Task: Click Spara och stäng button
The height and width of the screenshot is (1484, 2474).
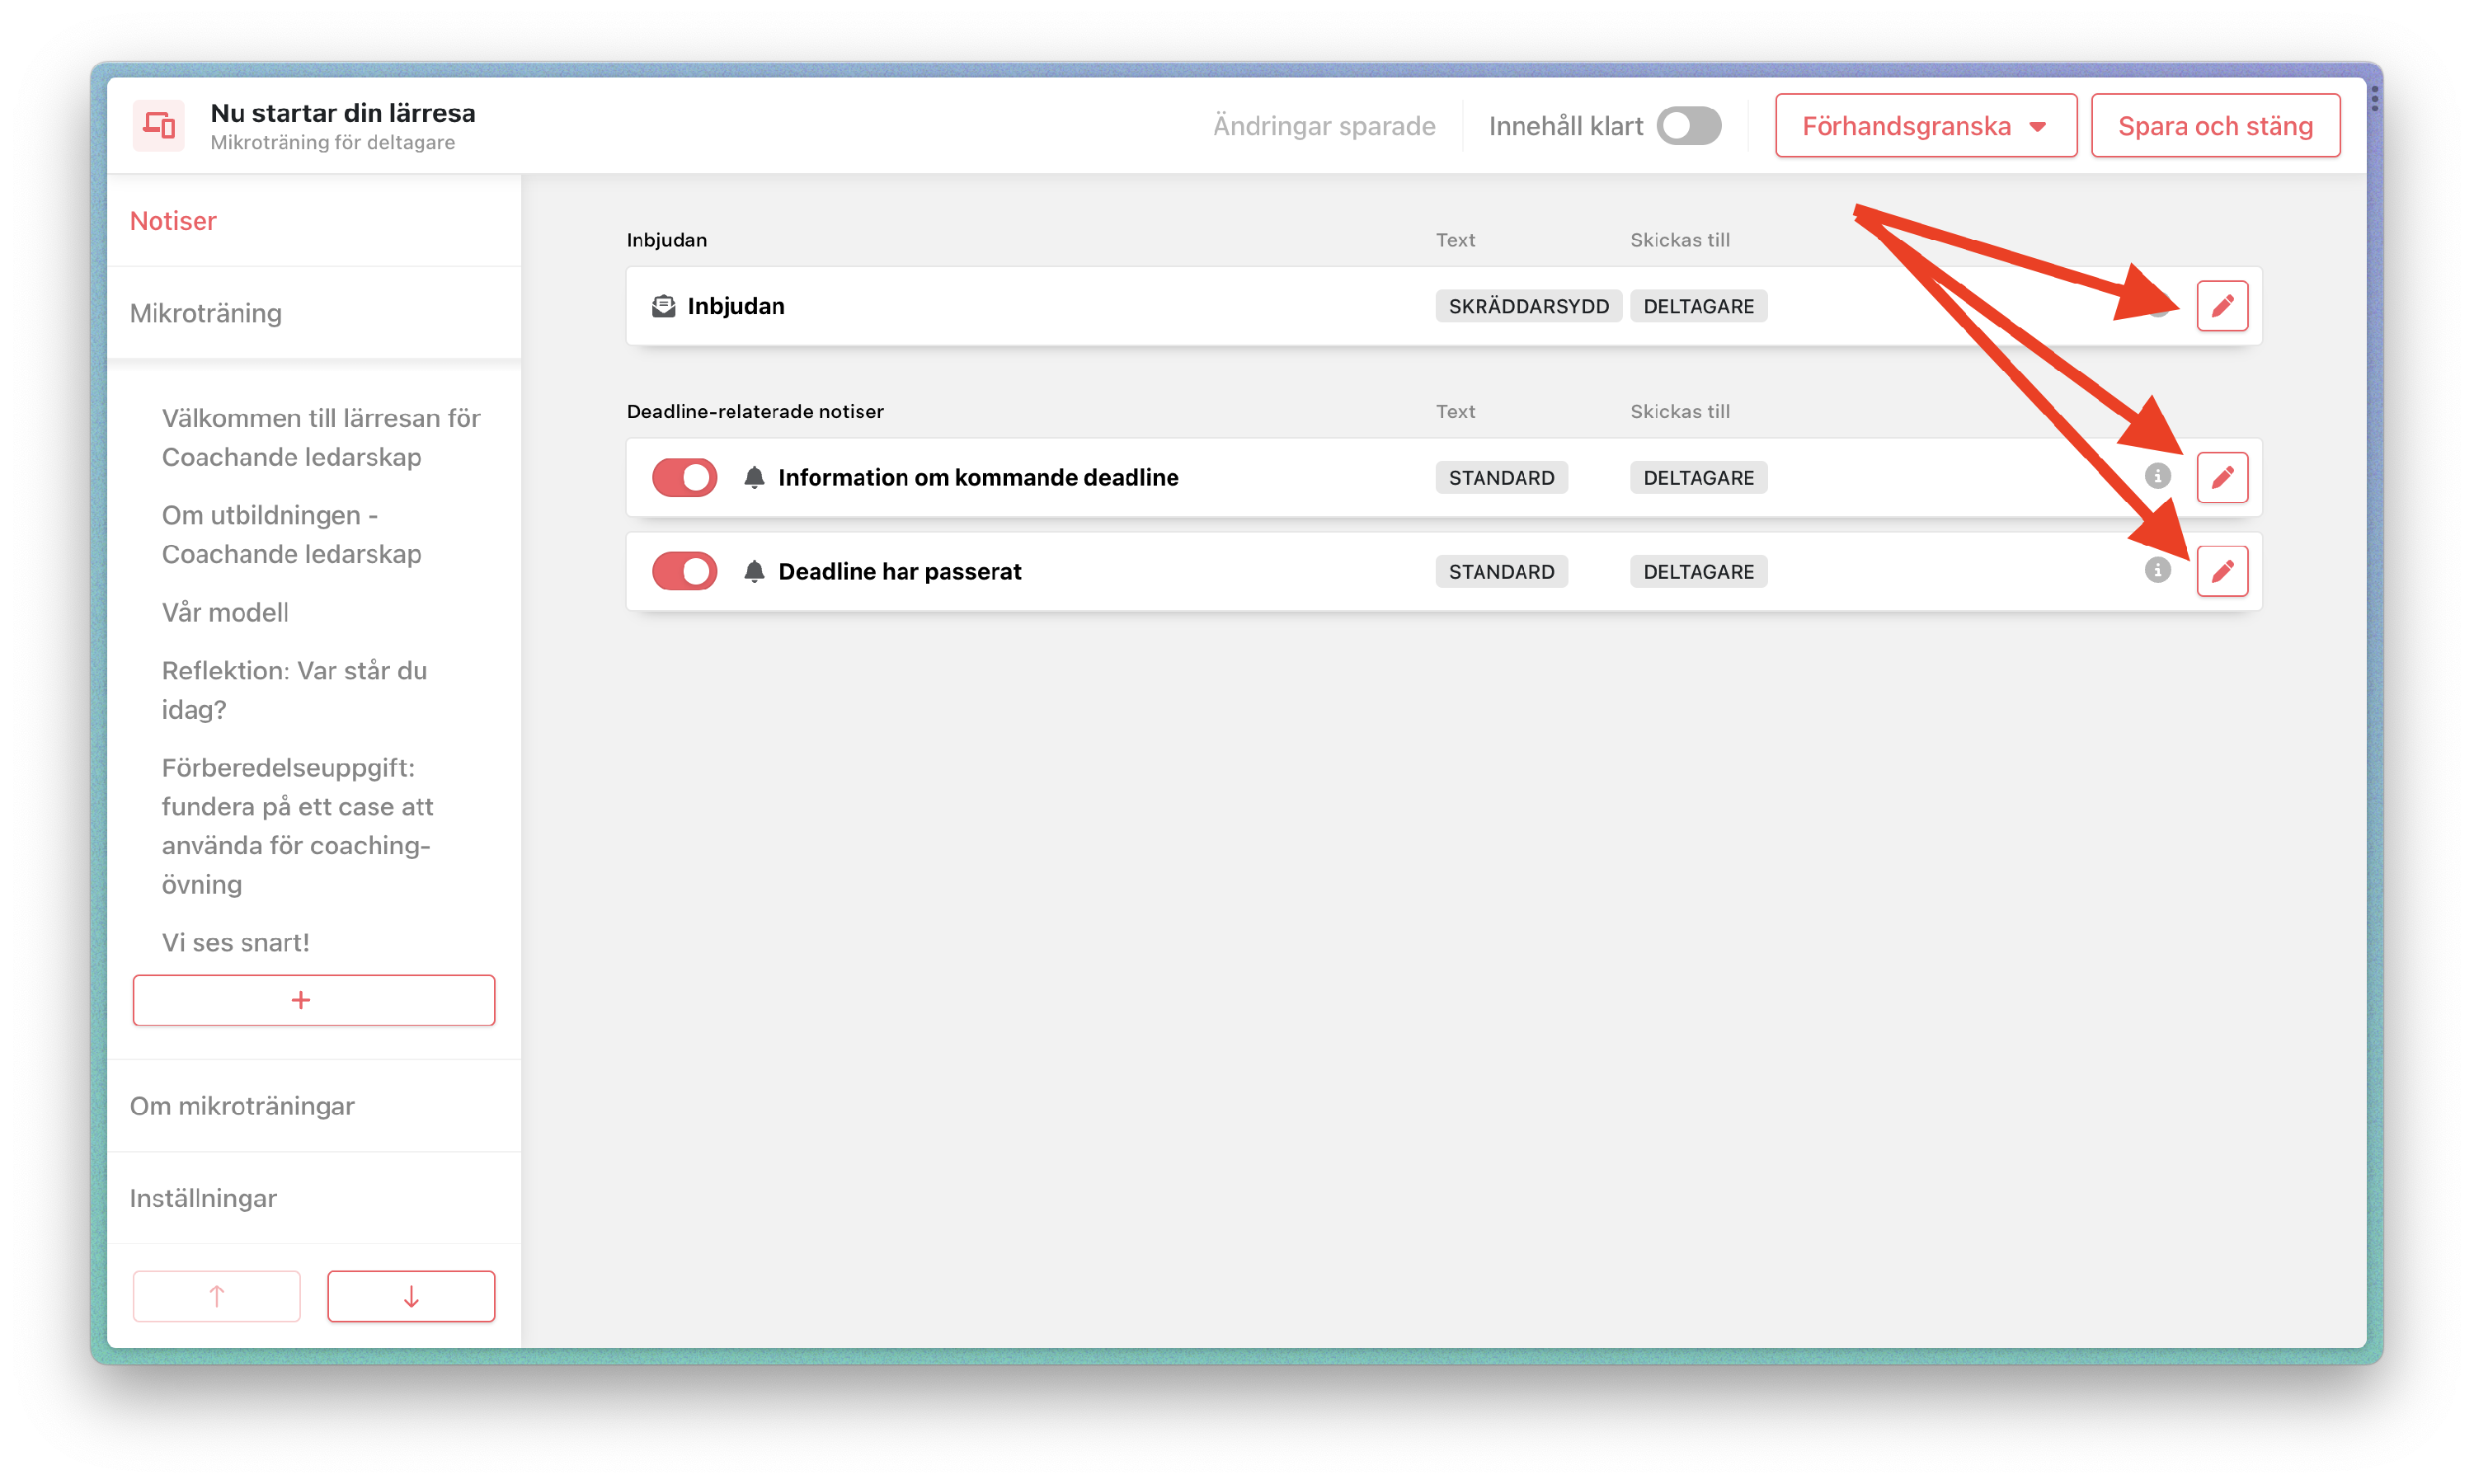Action: [x=2215, y=126]
